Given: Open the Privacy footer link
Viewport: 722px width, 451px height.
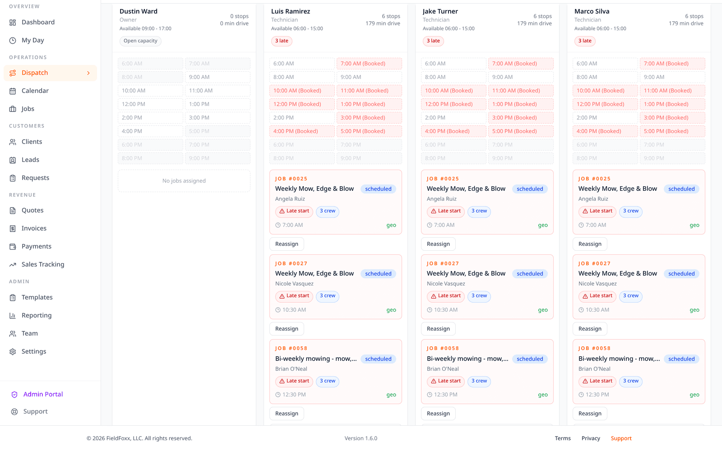Looking at the screenshot, I should 591,438.
